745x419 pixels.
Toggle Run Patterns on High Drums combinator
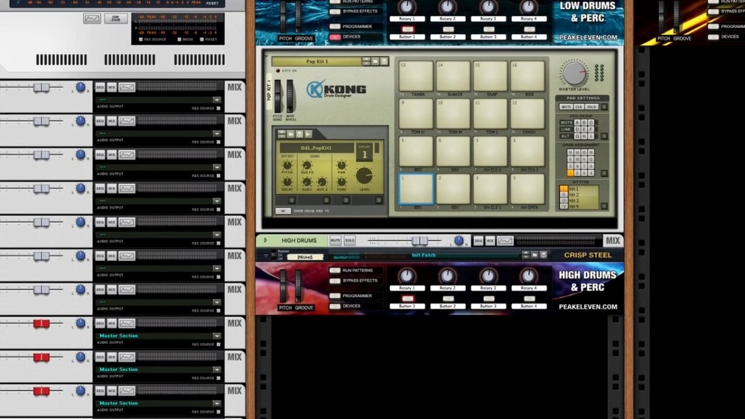click(x=335, y=271)
